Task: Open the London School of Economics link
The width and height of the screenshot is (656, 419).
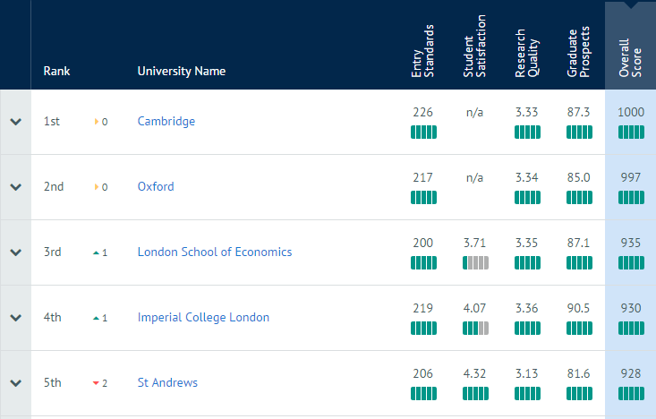Action: click(215, 252)
